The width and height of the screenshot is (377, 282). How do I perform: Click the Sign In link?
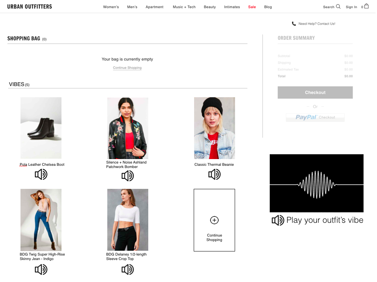(x=351, y=7)
